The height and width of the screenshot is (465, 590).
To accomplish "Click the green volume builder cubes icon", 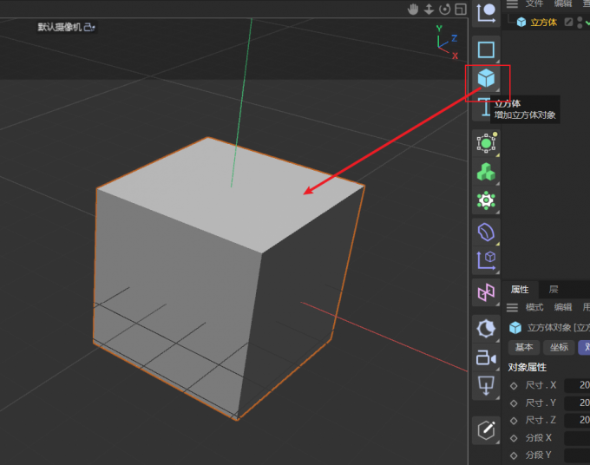I will coord(486,172).
